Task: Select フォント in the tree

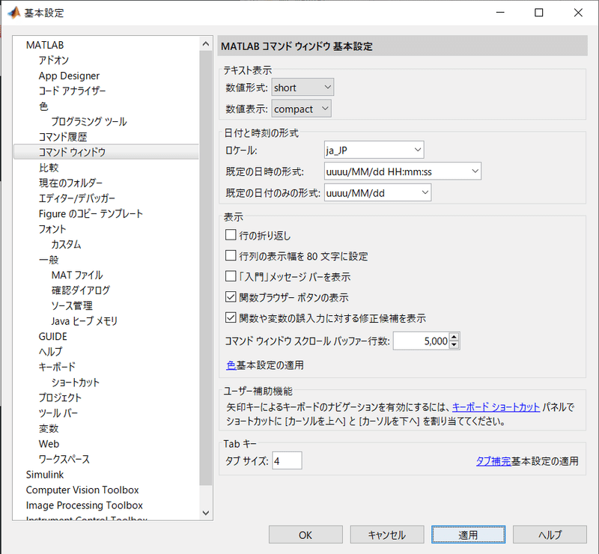Action: pyautogui.click(x=52, y=229)
